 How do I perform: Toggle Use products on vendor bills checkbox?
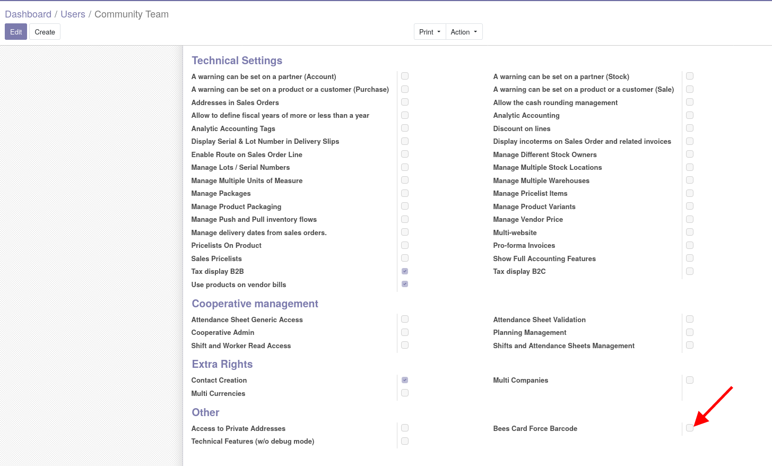pyautogui.click(x=405, y=284)
